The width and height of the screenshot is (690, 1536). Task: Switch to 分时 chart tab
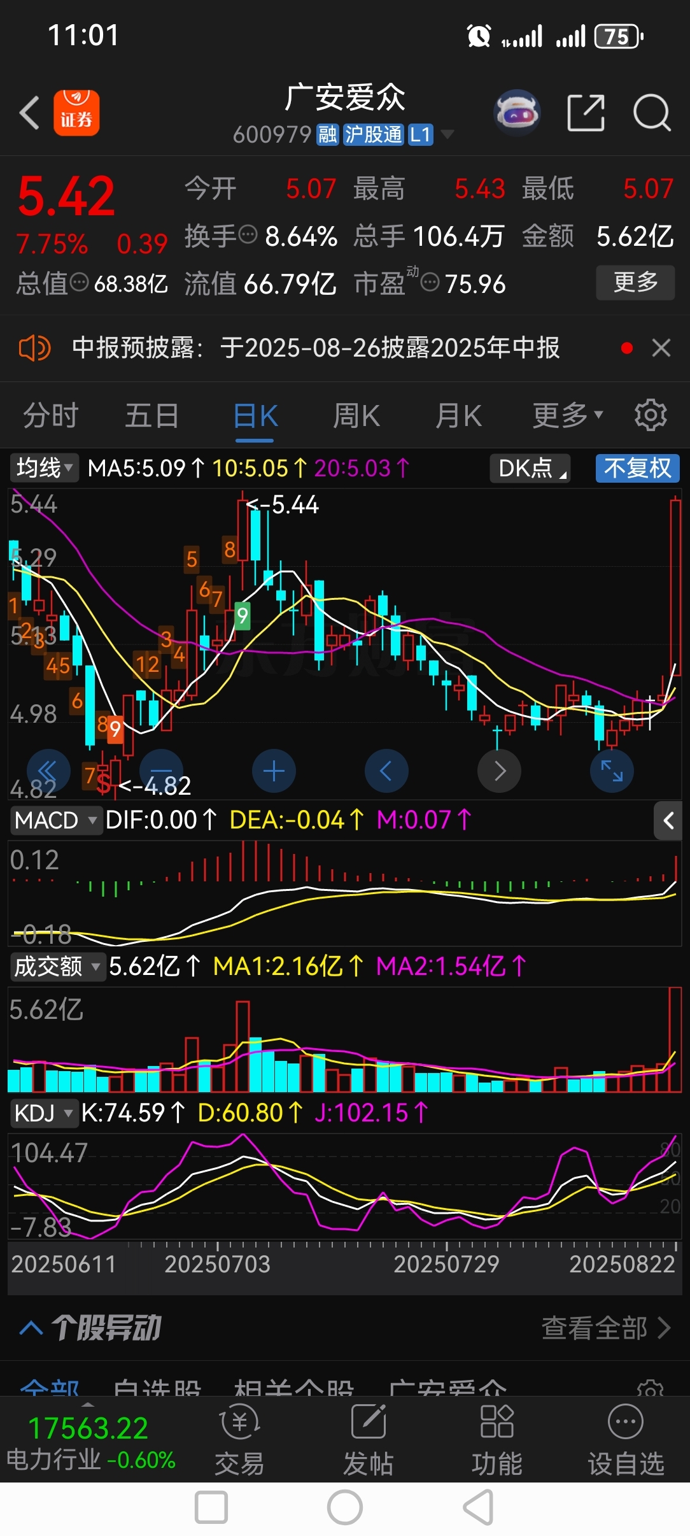pyautogui.click(x=51, y=415)
